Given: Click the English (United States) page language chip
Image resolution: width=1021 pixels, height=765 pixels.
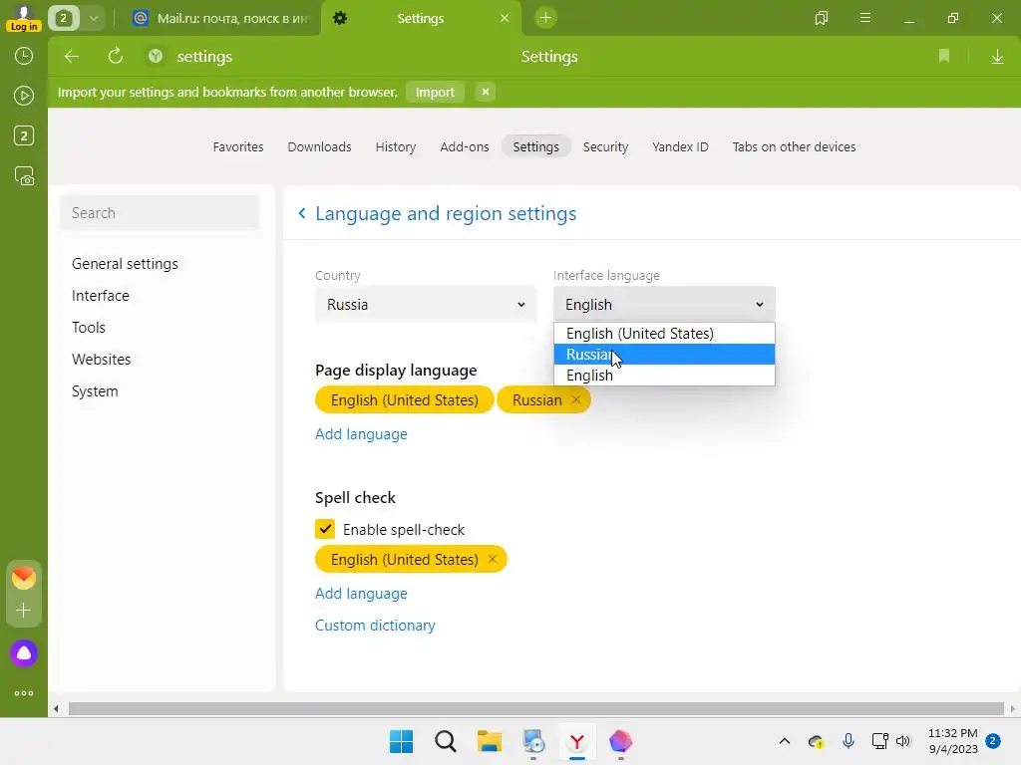Looking at the screenshot, I should point(405,400).
